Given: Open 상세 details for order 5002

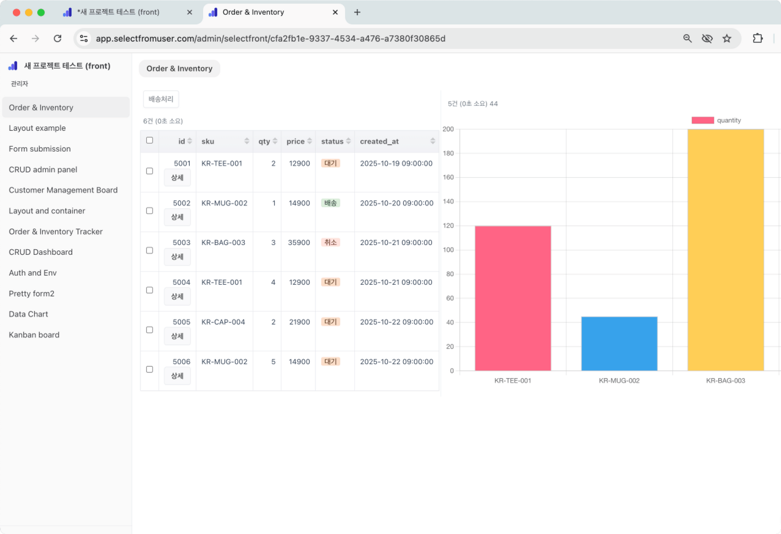Looking at the screenshot, I should 177,217.
